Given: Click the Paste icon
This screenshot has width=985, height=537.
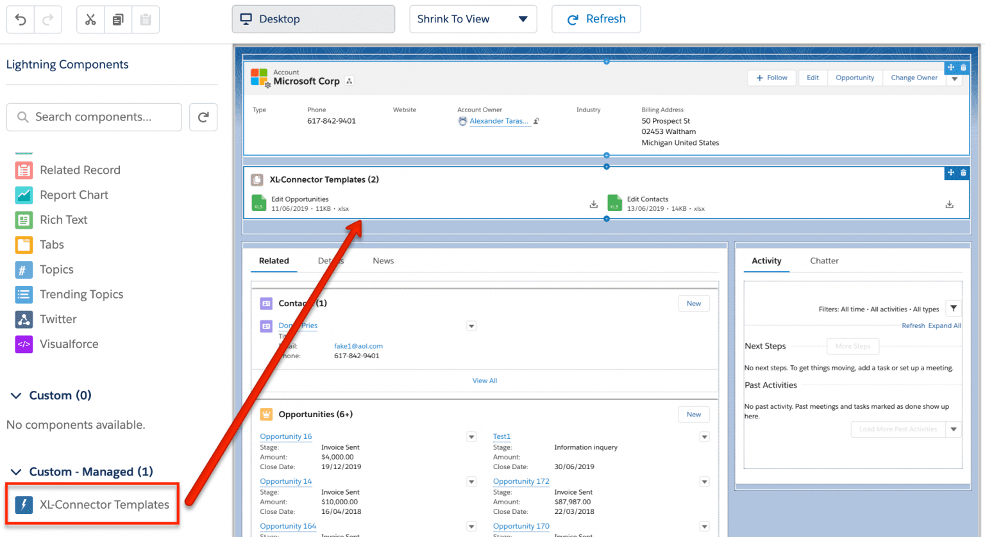Looking at the screenshot, I should click(x=145, y=19).
